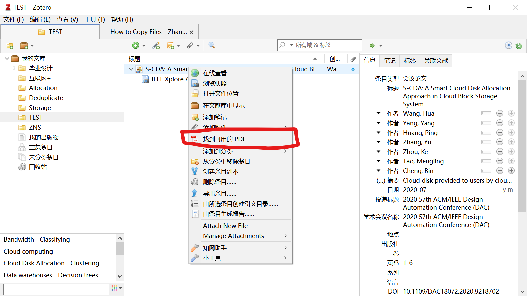
Task: Select the Deduplicate collection
Action: tap(46, 98)
